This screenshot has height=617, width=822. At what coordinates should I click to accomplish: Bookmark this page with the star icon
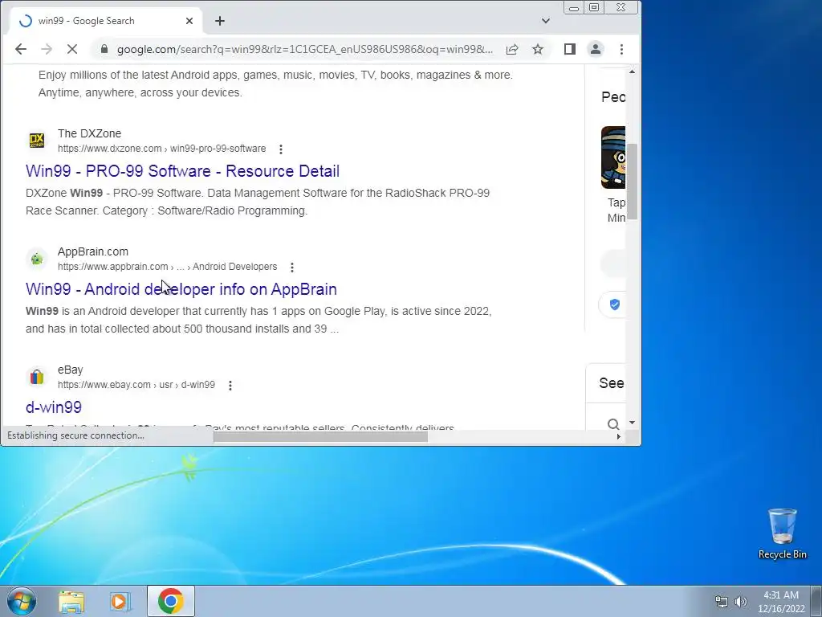click(x=538, y=49)
